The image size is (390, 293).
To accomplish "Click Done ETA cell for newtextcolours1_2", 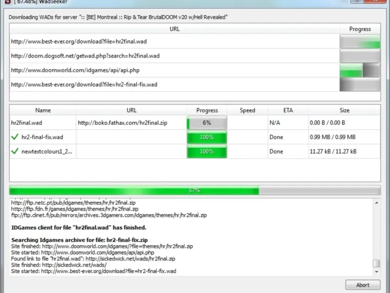I will pos(288,151).
